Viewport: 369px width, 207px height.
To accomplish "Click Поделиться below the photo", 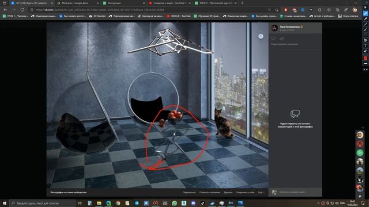I will [x=189, y=193].
